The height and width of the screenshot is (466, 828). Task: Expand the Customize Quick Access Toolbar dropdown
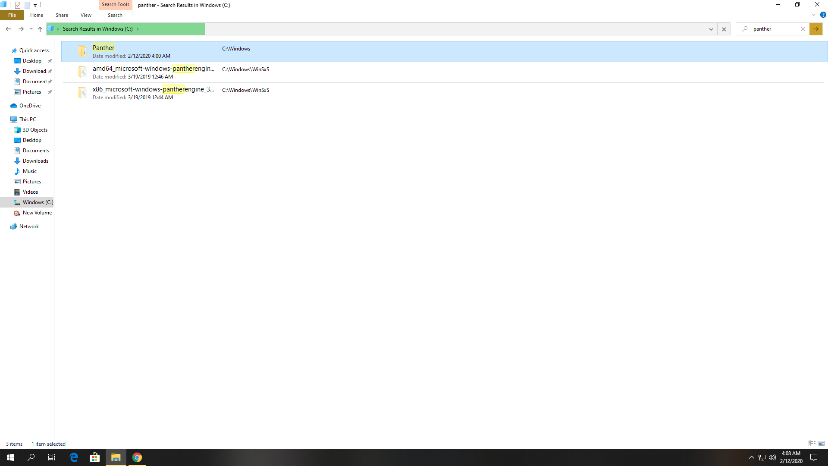tap(35, 5)
